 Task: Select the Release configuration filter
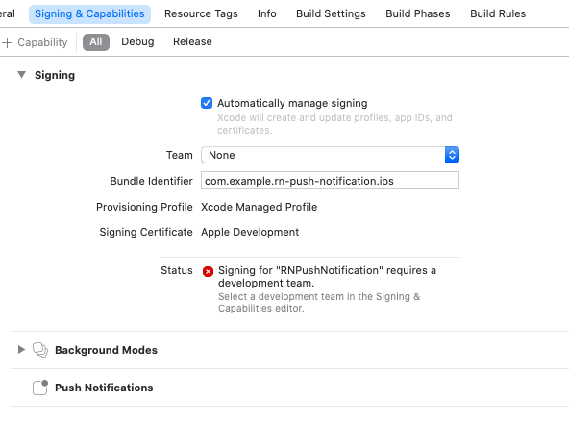pos(192,41)
